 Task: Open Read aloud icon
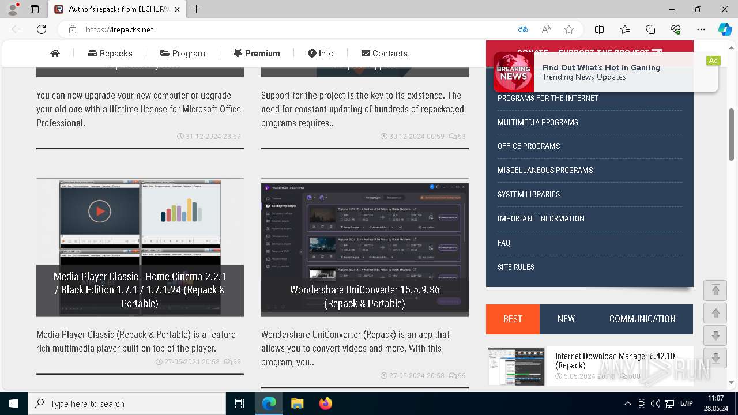(x=546, y=29)
